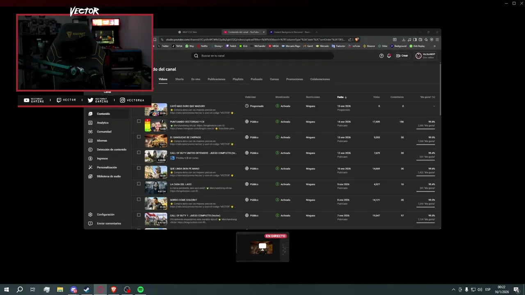Click the address bar share icon
525x295 pixels.
coord(350,40)
